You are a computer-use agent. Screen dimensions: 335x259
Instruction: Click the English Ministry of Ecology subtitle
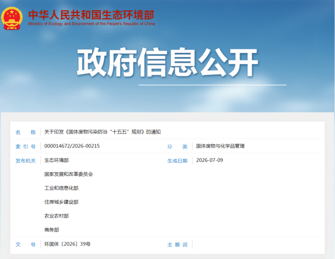(x=92, y=24)
